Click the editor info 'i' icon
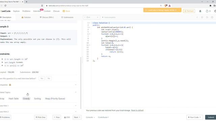The height and width of the screenshot is (121, 216). pos(197,17)
